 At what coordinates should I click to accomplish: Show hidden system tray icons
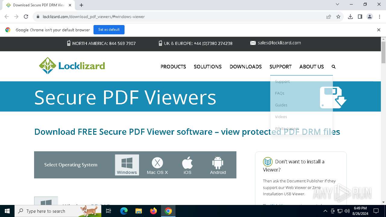(325, 211)
